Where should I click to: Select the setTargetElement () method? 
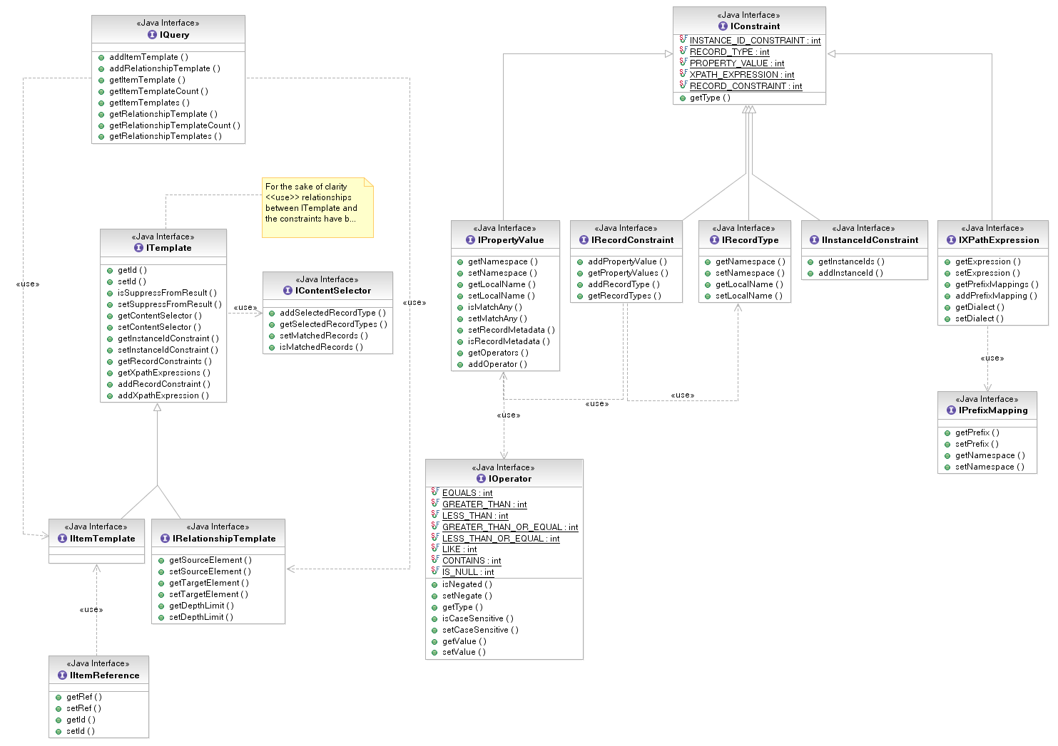click(x=208, y=594)
